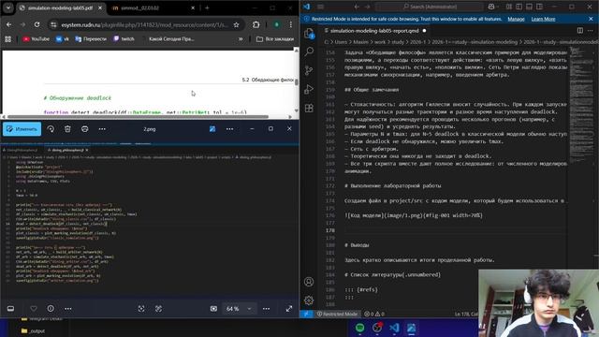Switch to the second Chrome tab
599x337 pixels.
153,7
